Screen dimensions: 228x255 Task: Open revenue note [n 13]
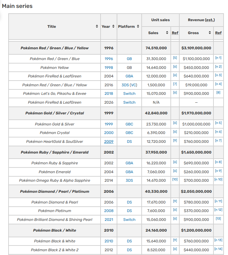coord(218,240)
